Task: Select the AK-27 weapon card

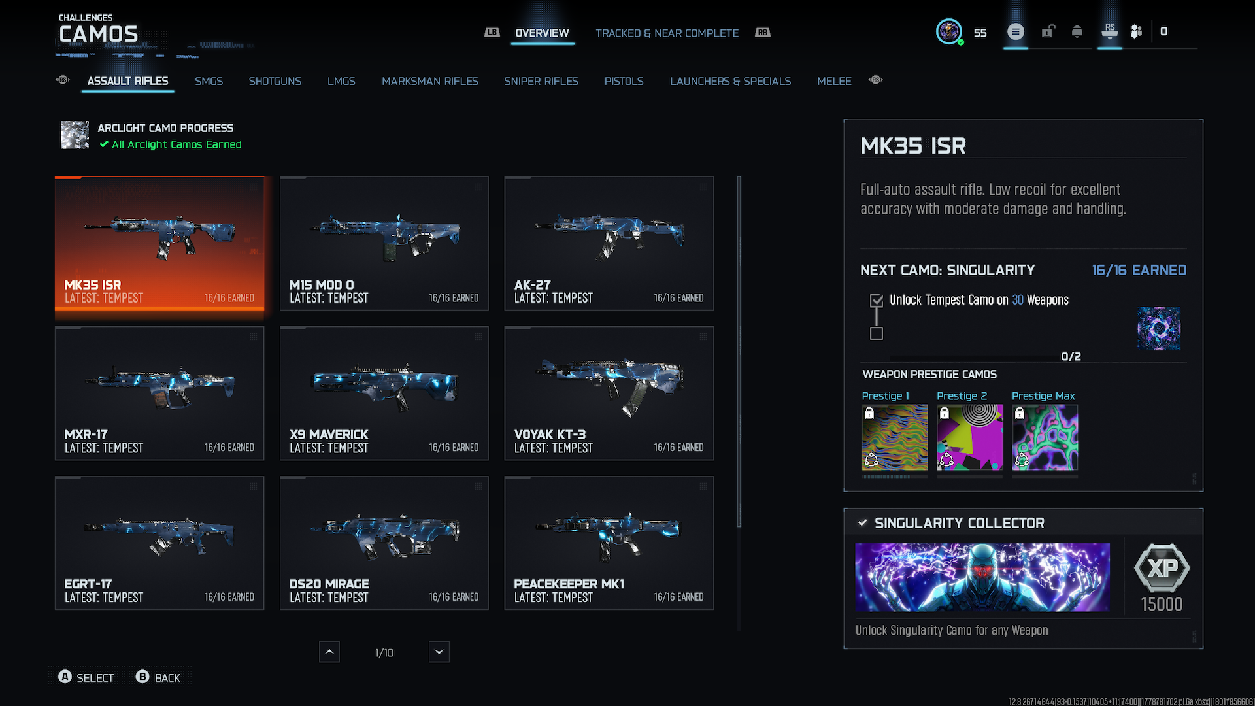Action: [609, 243]
